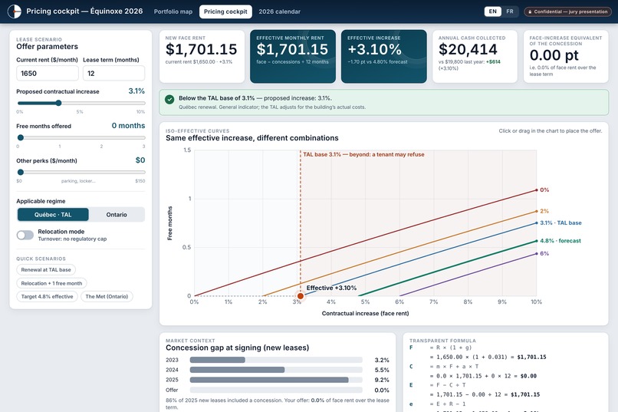Click the lock icon in Confidential badge
The width and height of the screenshot is (618, 412).
tap(530, 12)
